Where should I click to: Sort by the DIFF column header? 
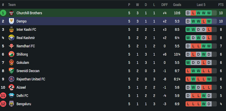pos(165,5)
